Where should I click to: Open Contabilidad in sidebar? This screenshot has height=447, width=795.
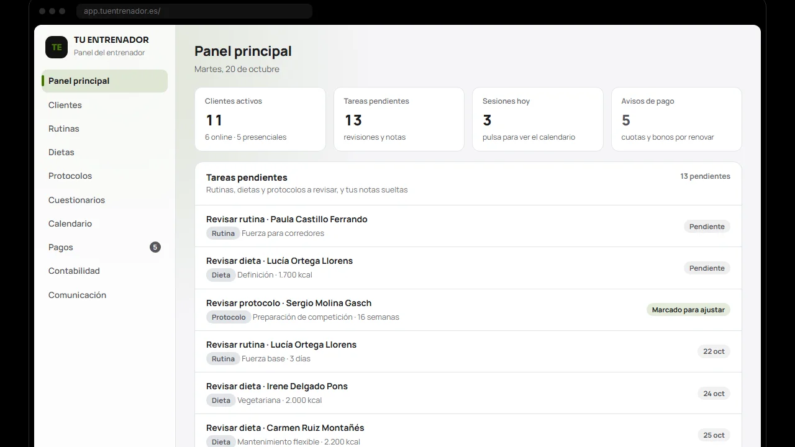point(104,271)
